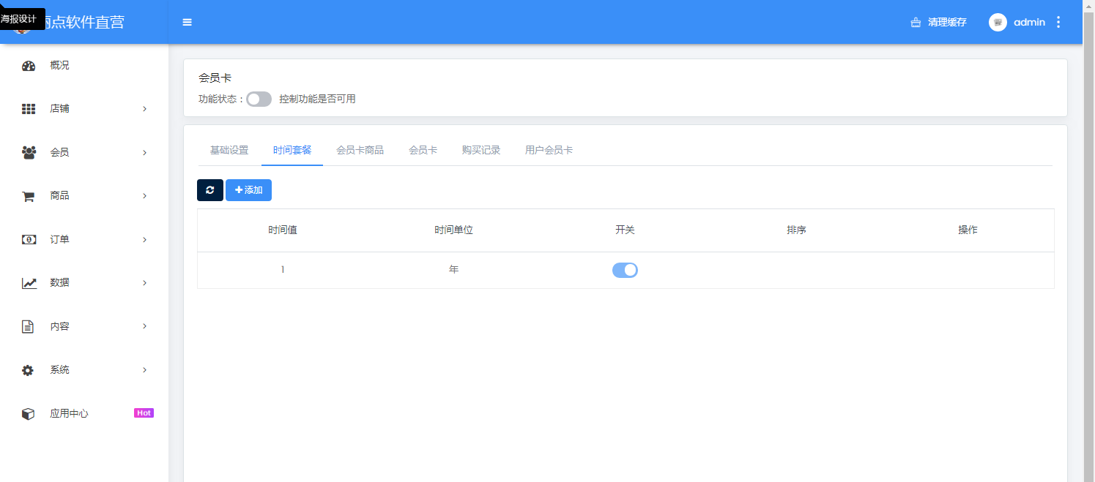Expand the 系统 menu chevron

coord(144,370)
